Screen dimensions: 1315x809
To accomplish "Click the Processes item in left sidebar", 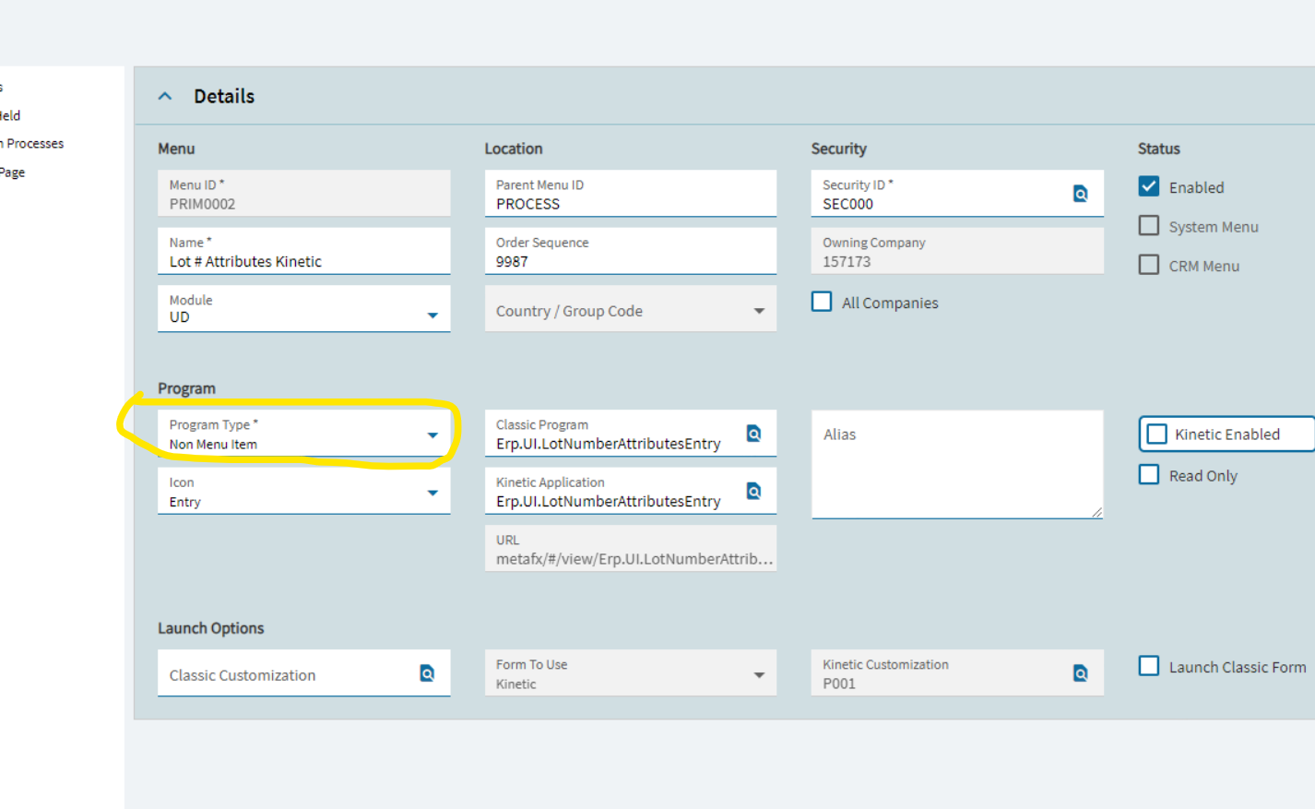I will tap(35, 144).
